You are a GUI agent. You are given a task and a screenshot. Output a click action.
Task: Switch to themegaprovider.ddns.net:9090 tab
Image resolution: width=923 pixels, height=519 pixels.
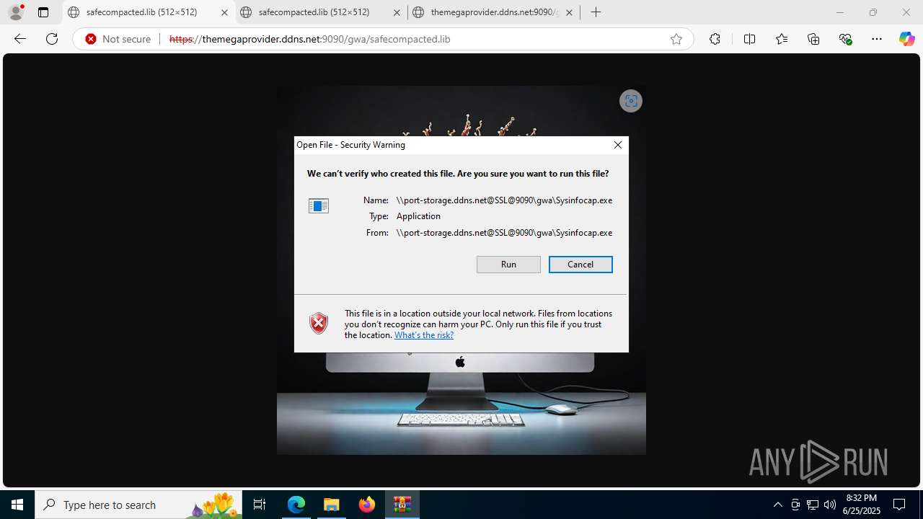pos(494,12)
